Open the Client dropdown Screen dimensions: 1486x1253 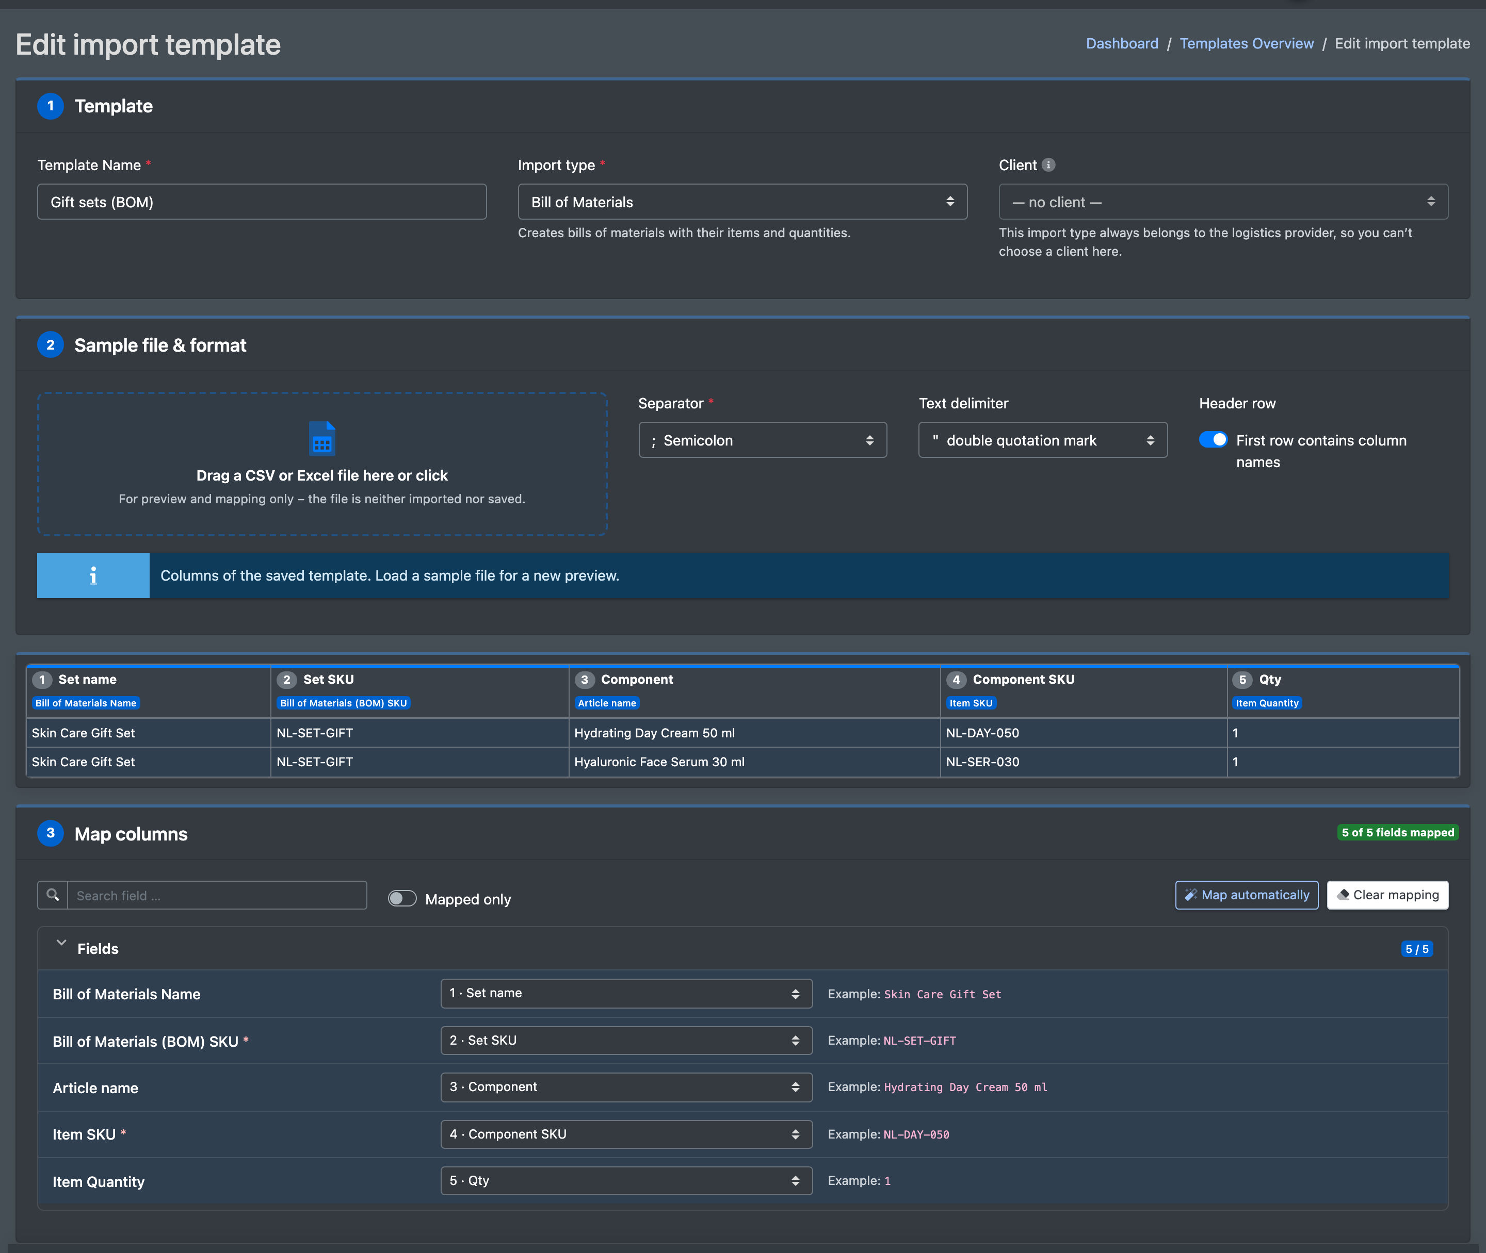[x=1223, y=202]
